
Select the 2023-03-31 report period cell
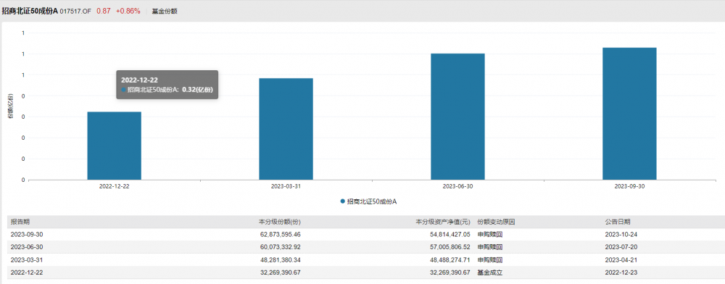click(x=27, y=260)
